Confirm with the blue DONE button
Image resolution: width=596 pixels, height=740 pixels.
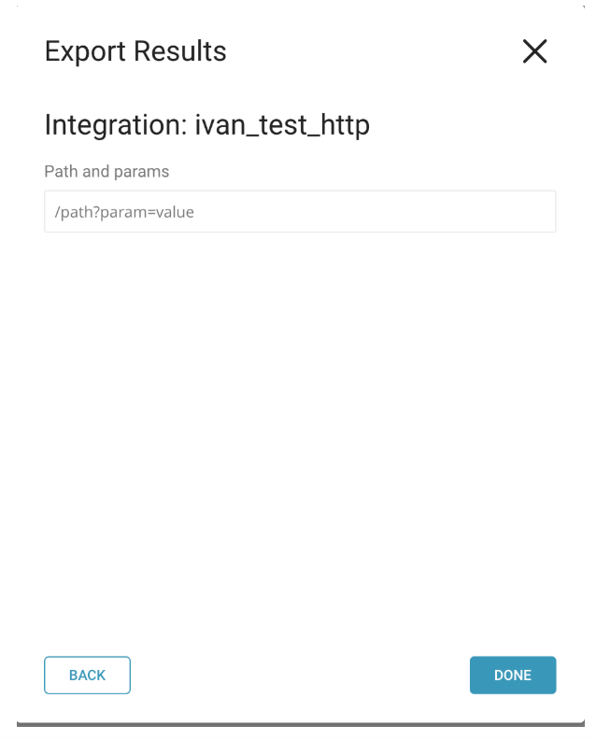513,676
